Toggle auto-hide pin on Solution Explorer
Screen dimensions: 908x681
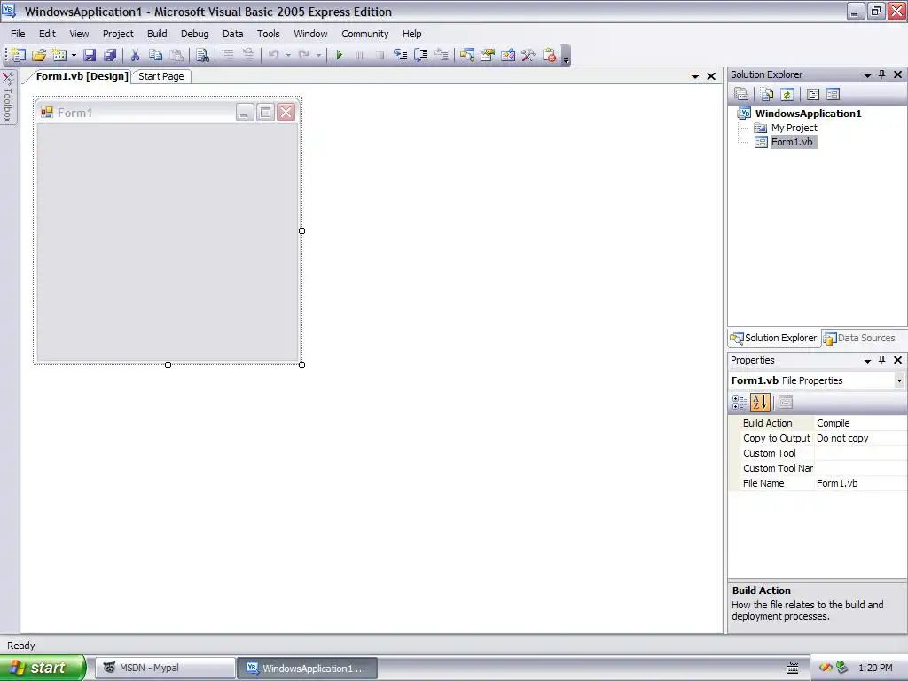click(882, 74)
